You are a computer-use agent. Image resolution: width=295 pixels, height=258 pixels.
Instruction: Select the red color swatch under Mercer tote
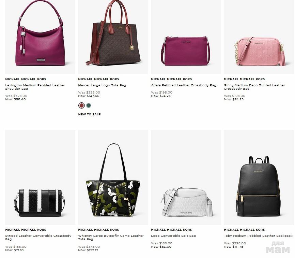[81, 105]
